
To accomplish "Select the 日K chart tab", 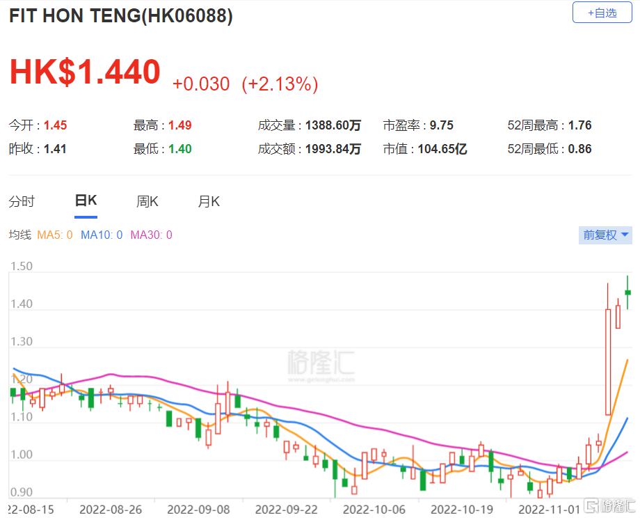I will tap(86, 201).
